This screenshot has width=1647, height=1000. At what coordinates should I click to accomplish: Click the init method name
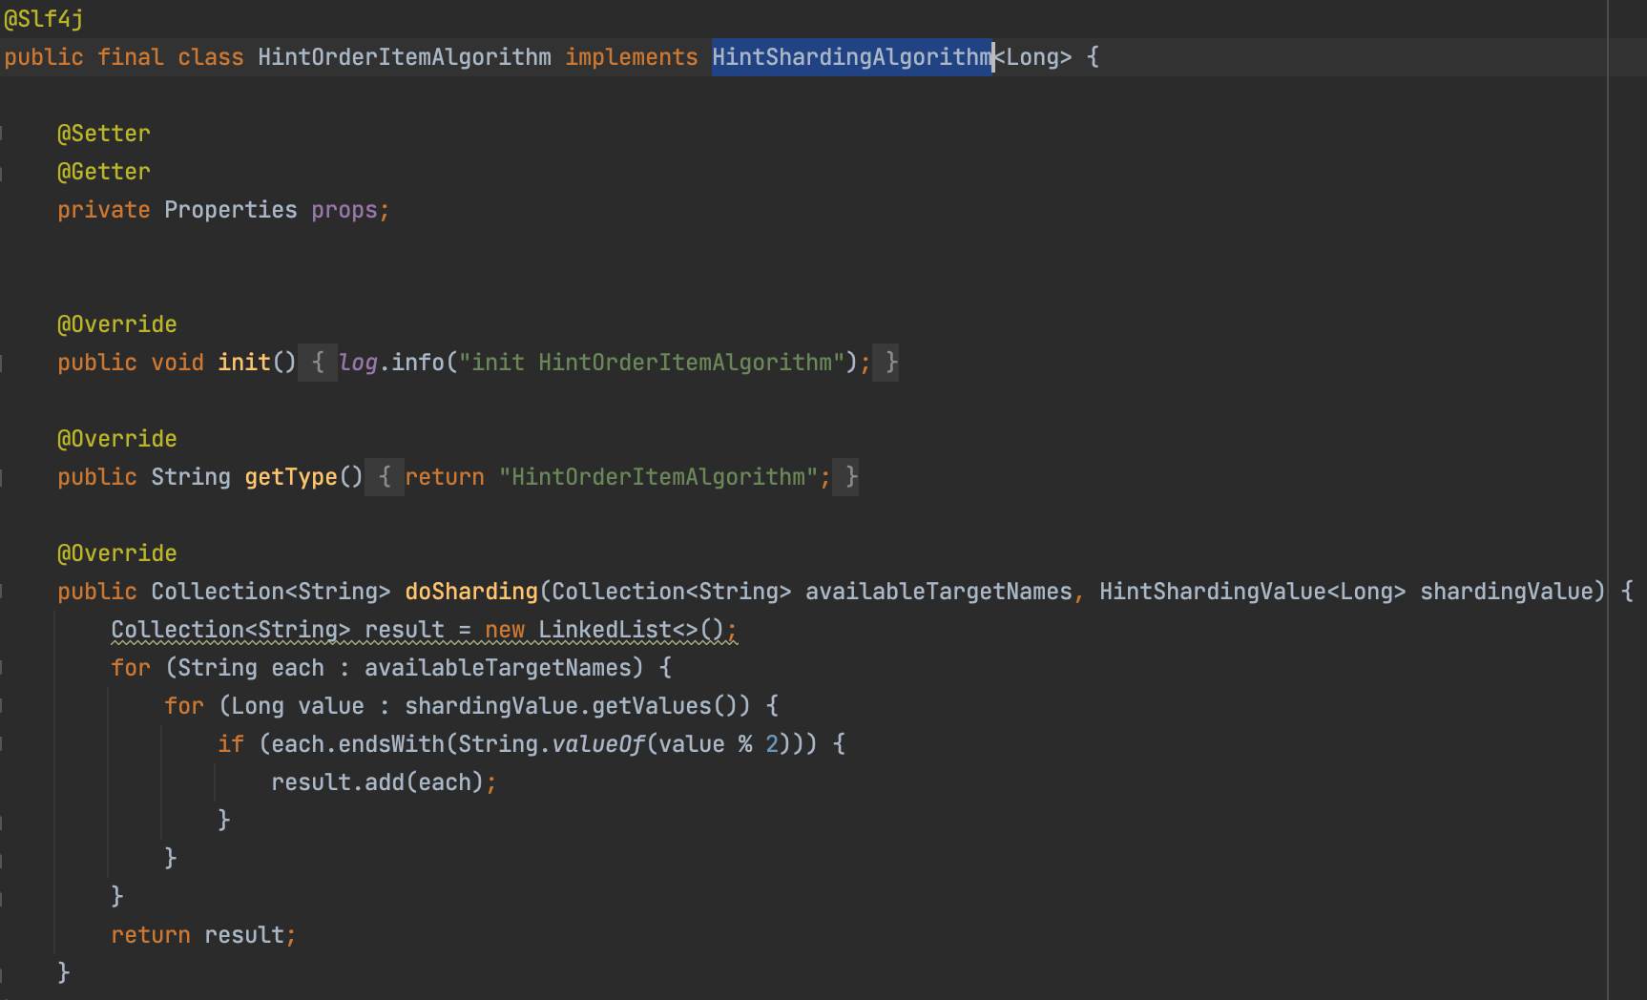[244, 363]
